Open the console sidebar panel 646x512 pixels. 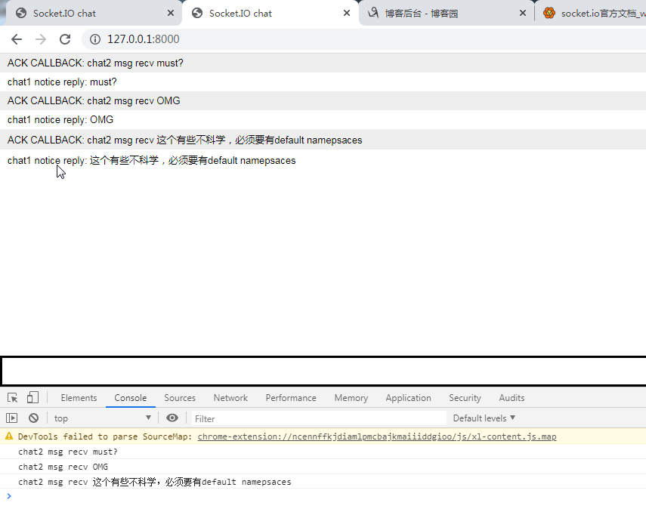(x=12, y=418)
